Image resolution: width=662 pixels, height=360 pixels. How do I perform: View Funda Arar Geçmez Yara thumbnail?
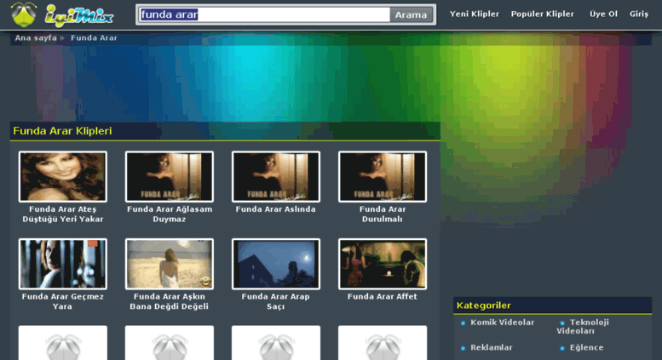(x=63, y=264)
